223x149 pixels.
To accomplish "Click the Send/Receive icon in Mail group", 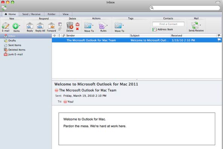I will (x=195, y=26).
